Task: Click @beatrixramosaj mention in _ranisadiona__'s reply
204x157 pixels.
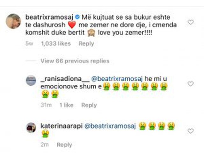Action: click(117, 79)
